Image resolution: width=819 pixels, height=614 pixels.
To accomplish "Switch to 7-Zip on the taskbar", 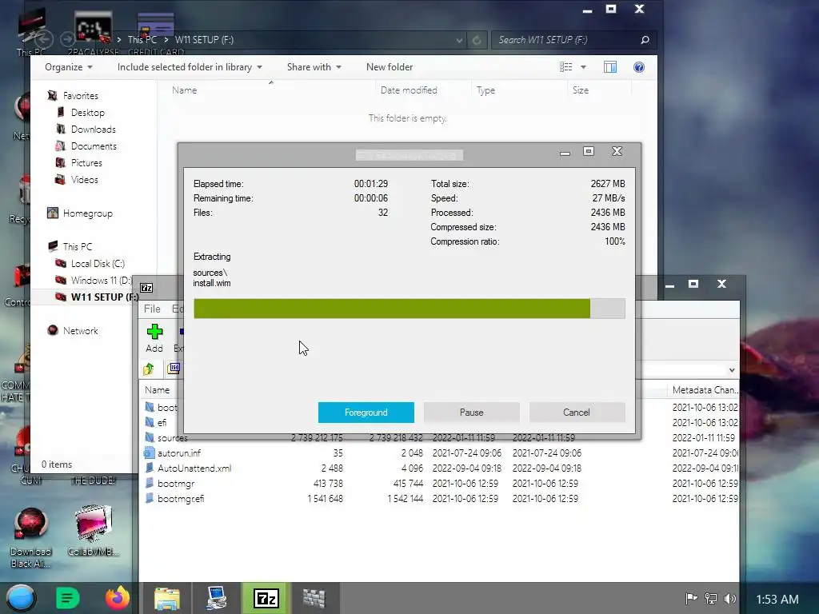I will click(x=266, y=598).
